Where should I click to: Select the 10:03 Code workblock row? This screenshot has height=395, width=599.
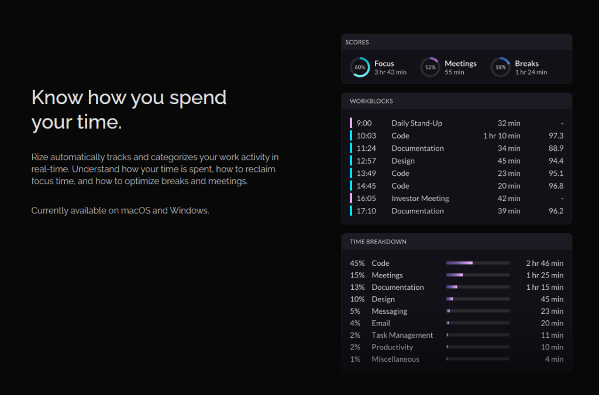(x=456, y=136)
